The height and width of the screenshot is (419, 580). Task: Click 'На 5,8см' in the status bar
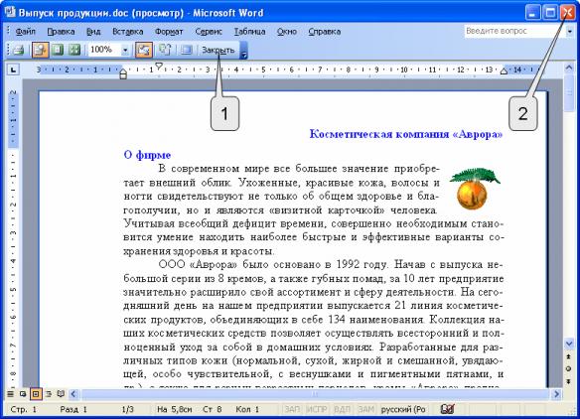pyautogui.click(x=174, y=409)
